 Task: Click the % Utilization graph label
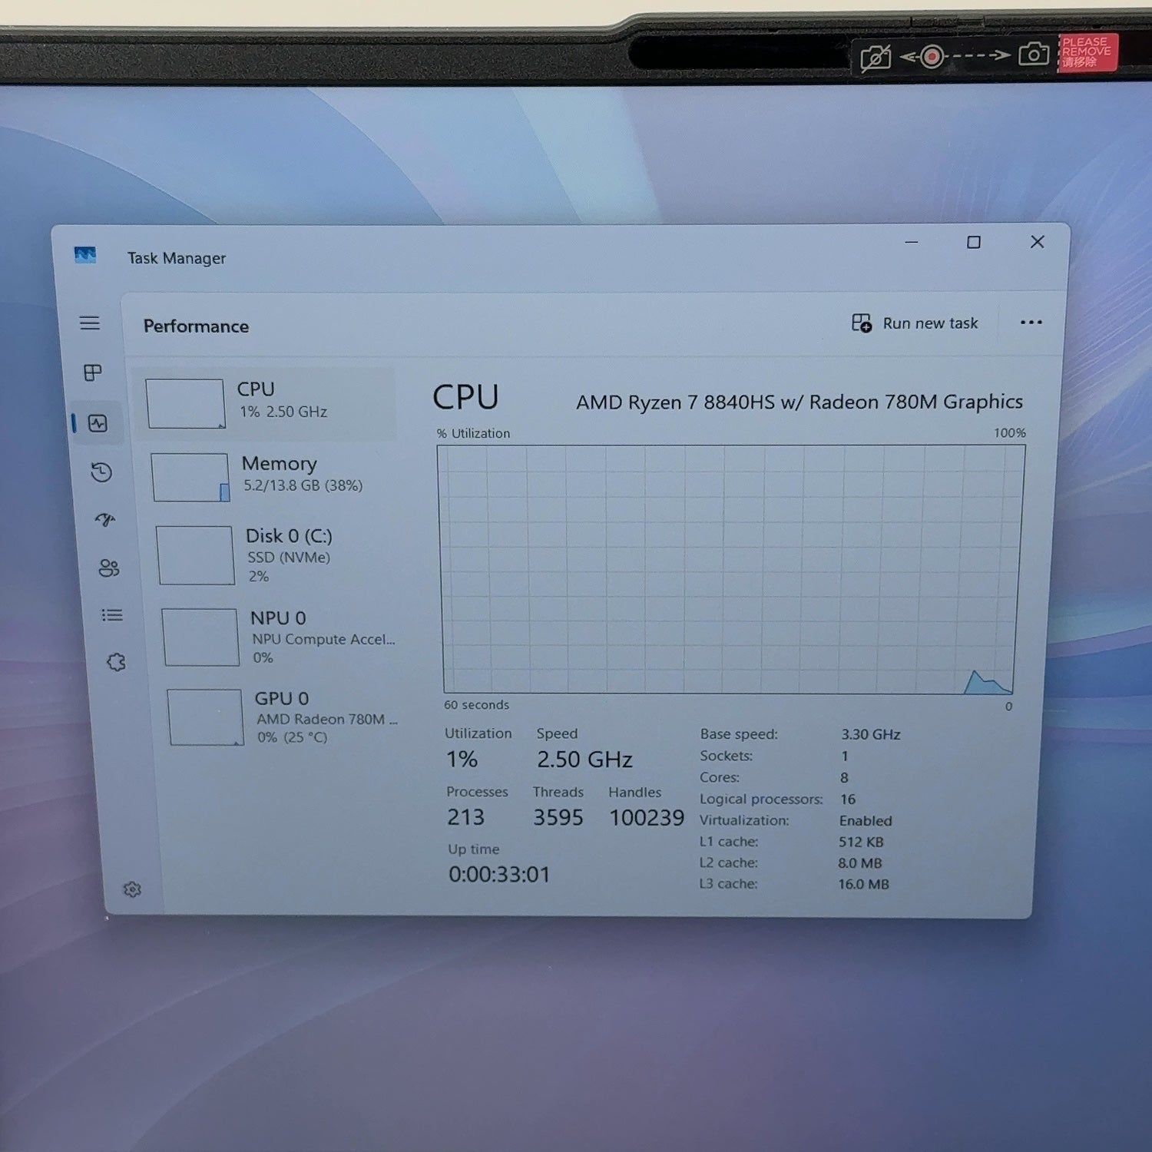click(x=473, y=434)
